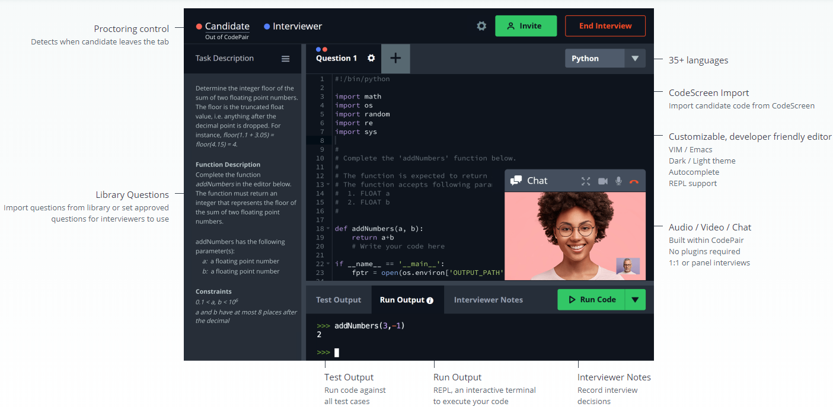Expand the Chat video to fullscreen
Screen dimensions: 833x410
point(586,181)
